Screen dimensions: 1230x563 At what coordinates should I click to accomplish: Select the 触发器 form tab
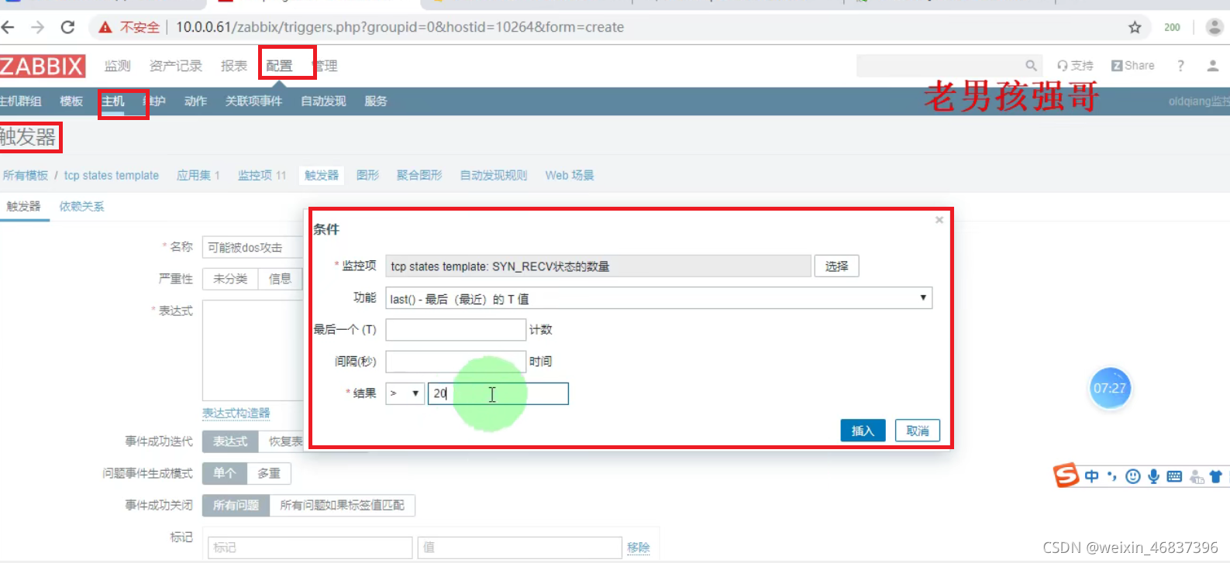(x=23, y=207)
